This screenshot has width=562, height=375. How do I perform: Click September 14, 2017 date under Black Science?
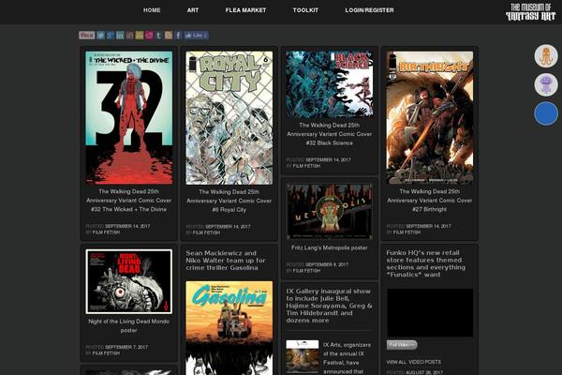(329, 159)
